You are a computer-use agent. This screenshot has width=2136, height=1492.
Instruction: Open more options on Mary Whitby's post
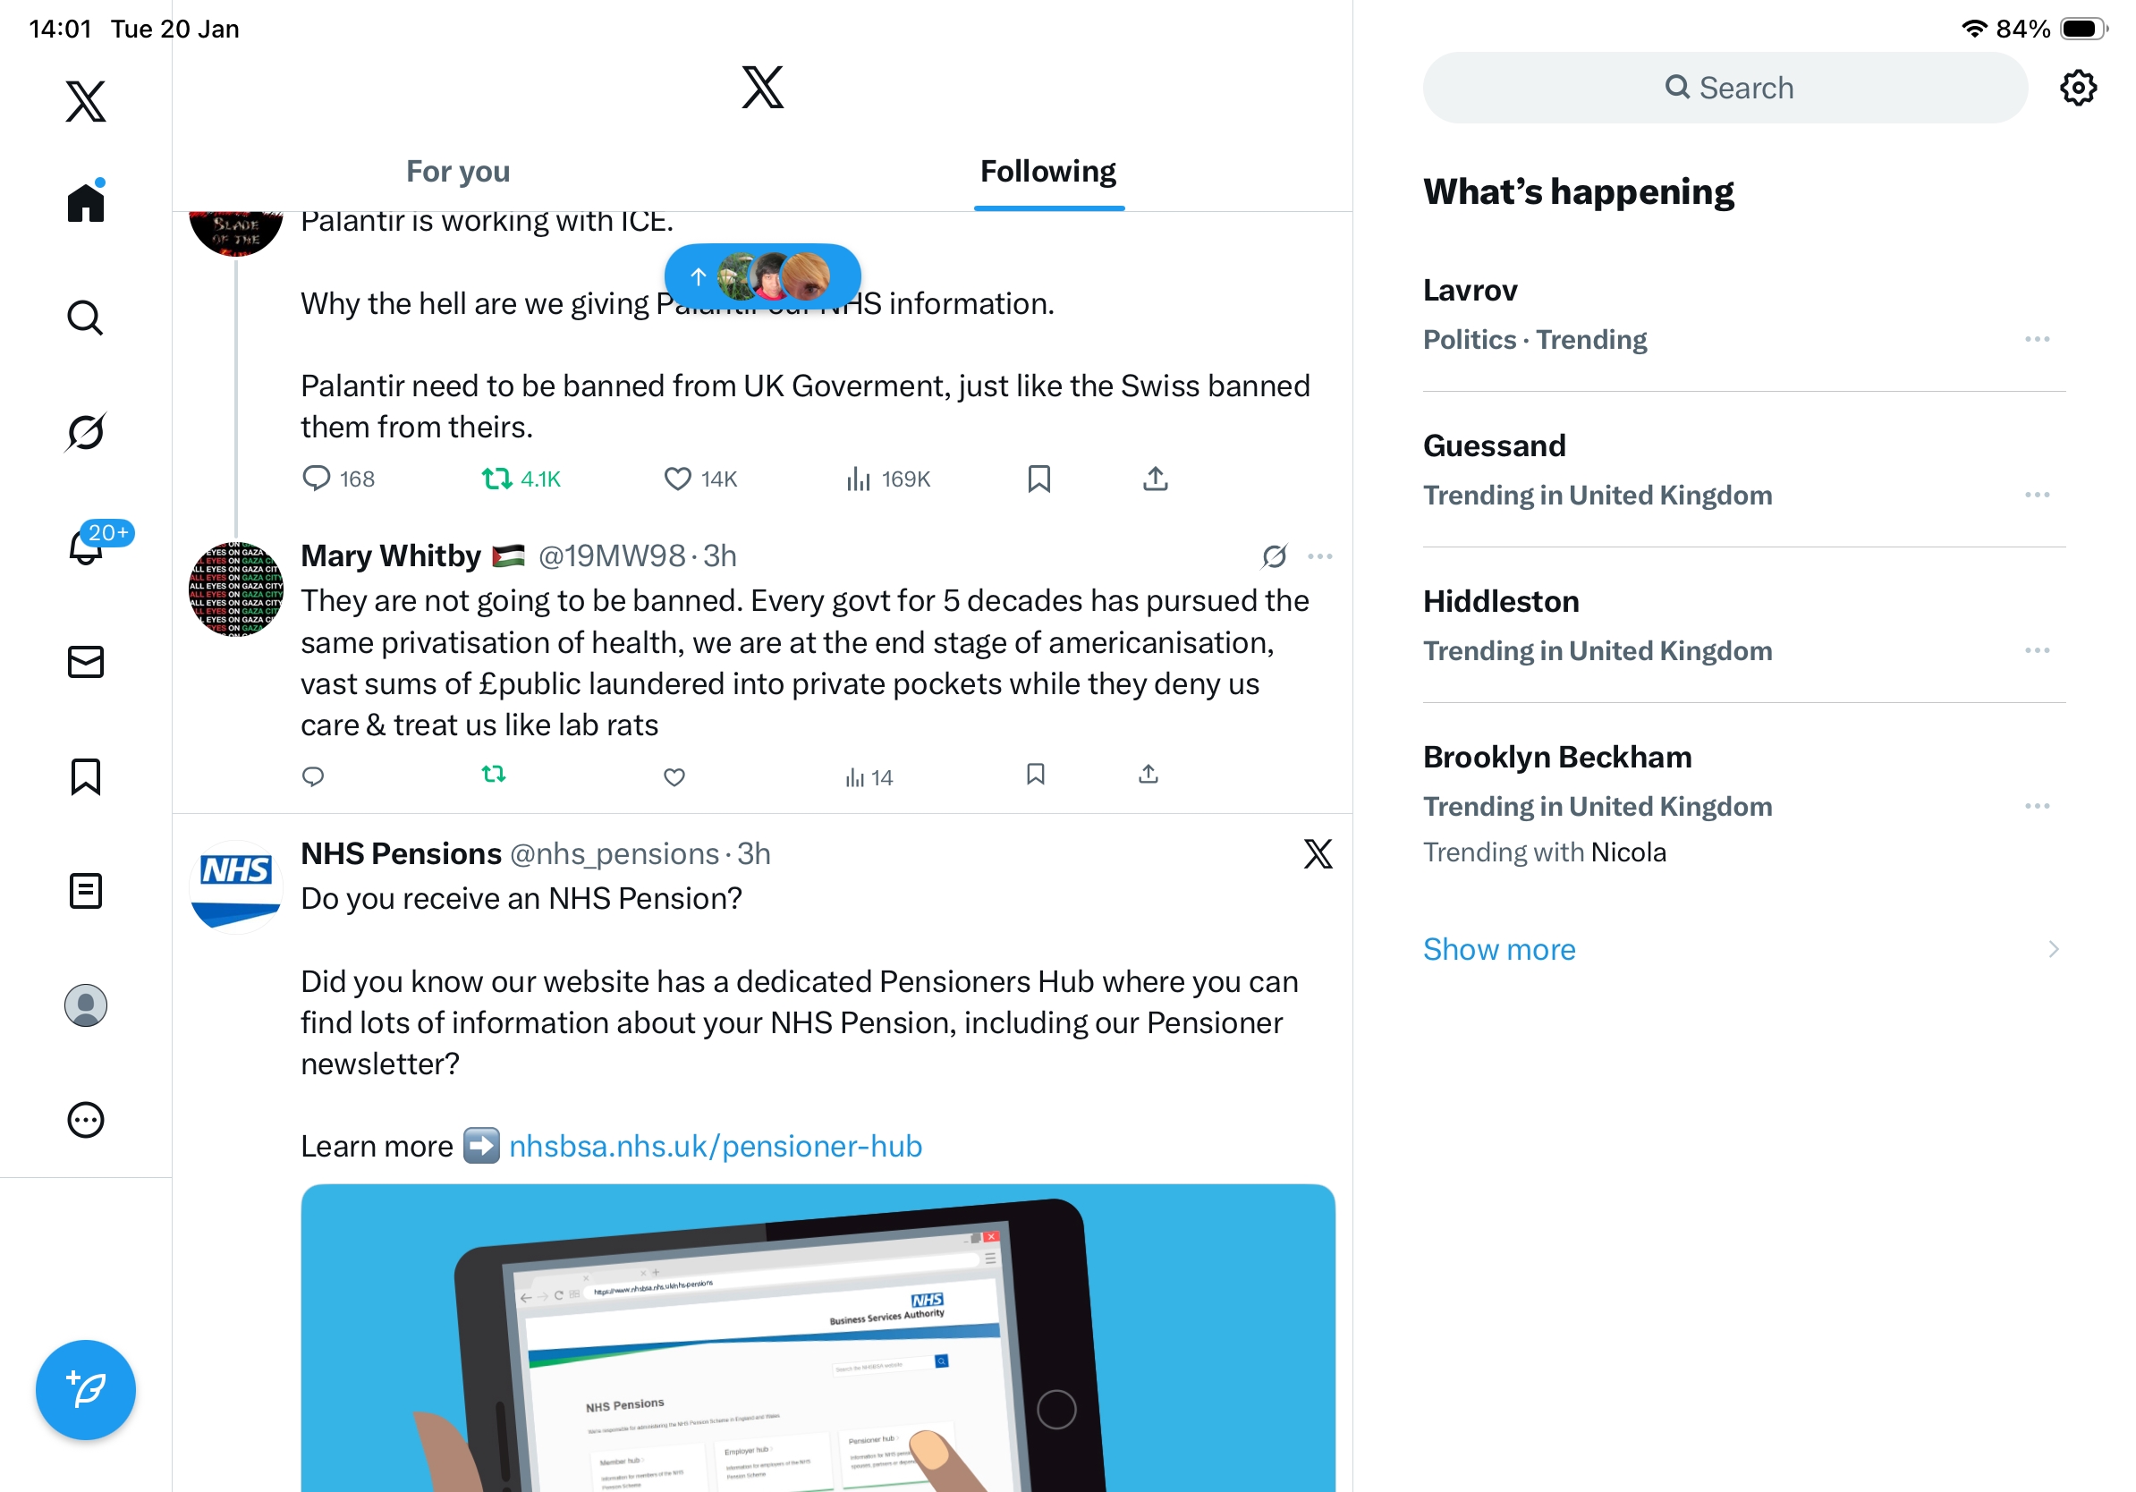click(1320, 556)
